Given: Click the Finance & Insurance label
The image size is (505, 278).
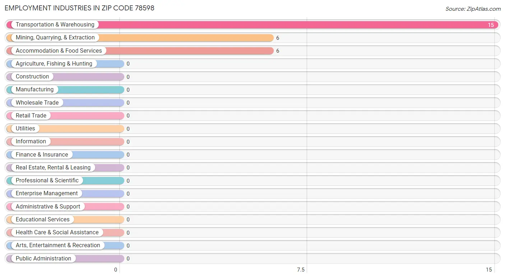Looking at the screenshot, I should pos(42,155).
